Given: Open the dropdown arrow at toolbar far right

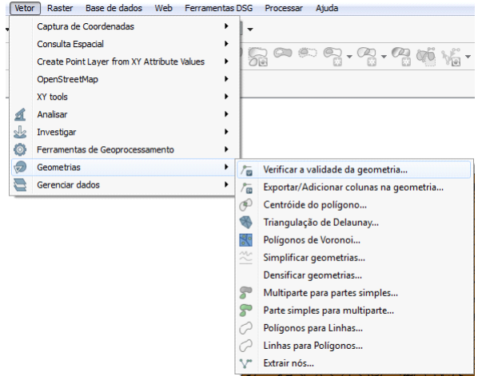Looking at the screenshot, I should tap(468, 57).
